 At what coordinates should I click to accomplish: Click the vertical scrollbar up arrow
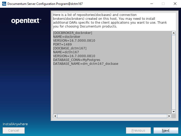(x=174, y=33)
